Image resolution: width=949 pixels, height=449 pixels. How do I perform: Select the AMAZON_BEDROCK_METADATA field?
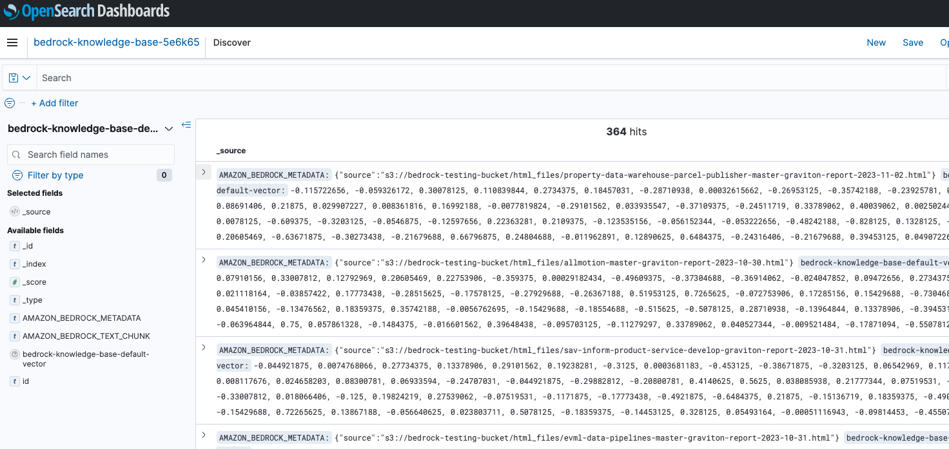[x=82, y=318]
